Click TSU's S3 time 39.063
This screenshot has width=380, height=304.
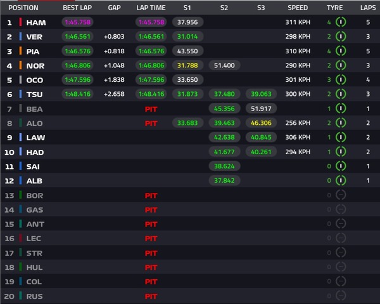point(261,94)
